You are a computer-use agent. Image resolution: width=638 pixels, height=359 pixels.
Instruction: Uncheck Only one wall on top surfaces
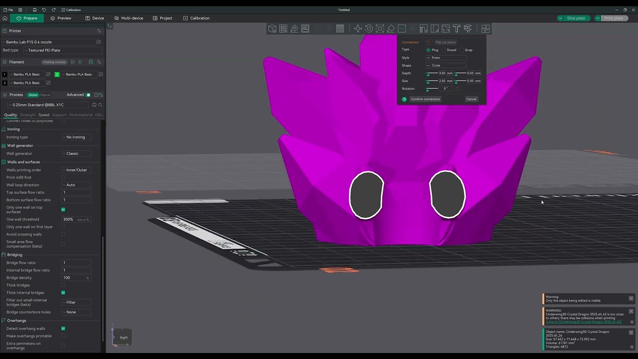[x=63, y=209]
